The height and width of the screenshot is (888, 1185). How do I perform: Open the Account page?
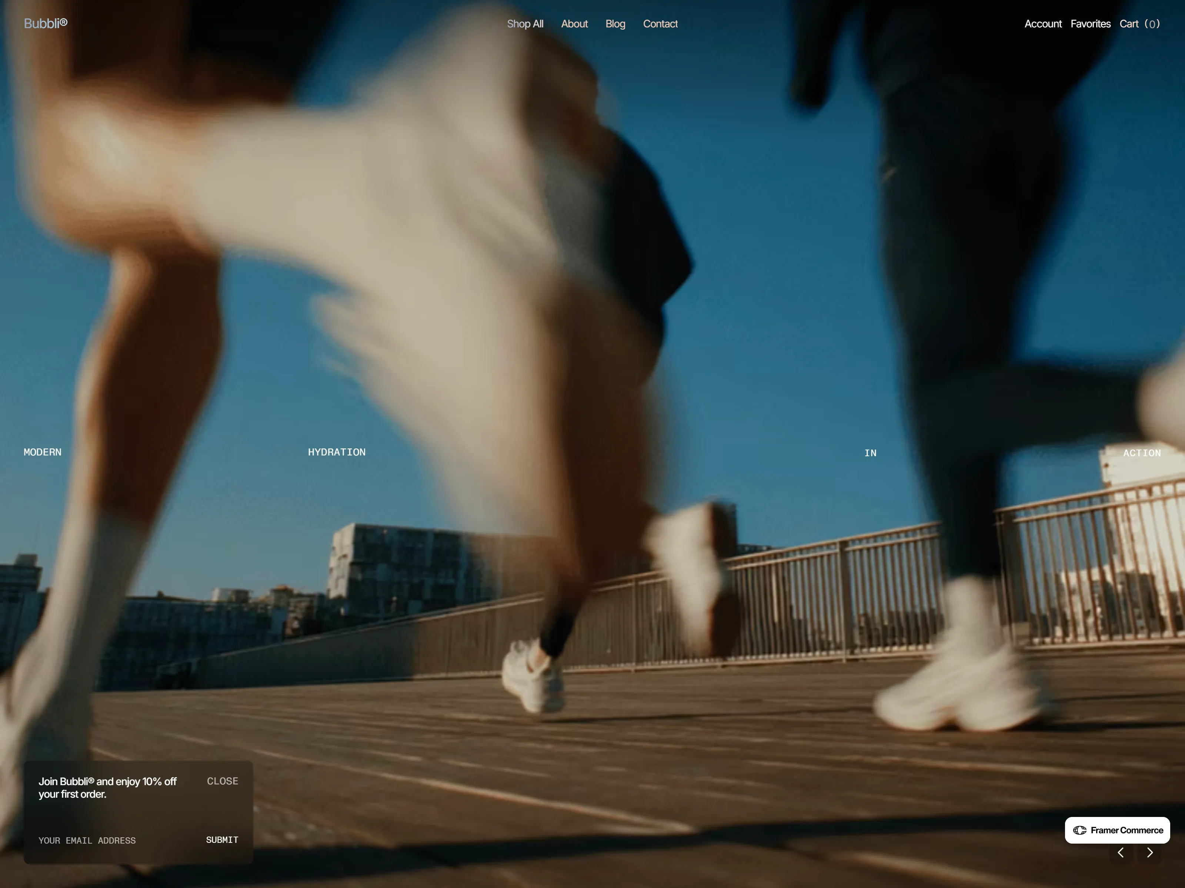pos(1042,24)
